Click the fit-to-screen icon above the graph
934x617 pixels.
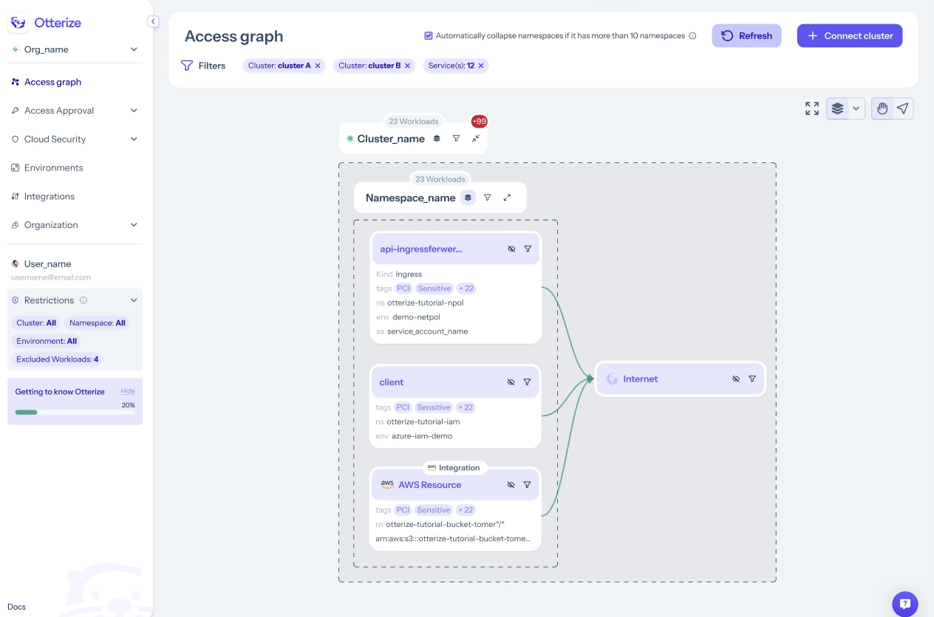812,108
